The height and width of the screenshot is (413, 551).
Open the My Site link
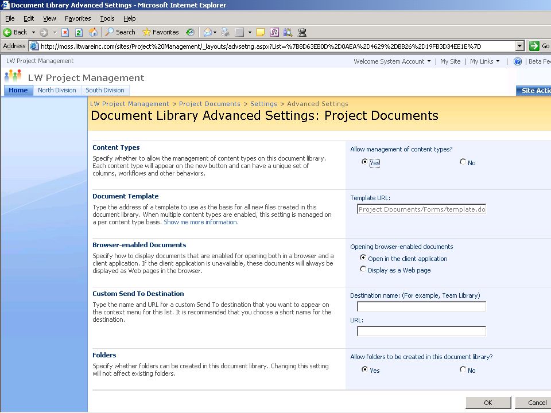tap(450, 61)
